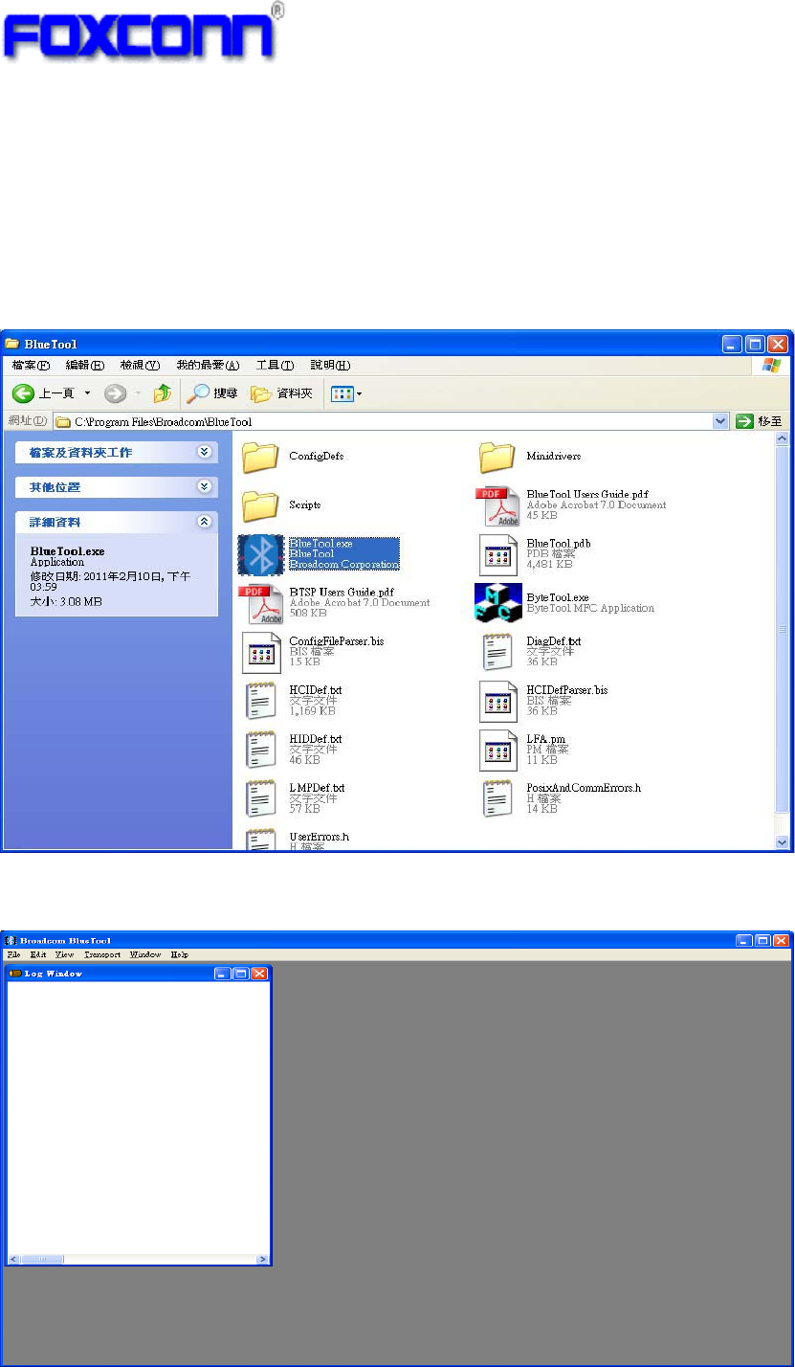Screen dimensions: 795x1367
Task: Open the Back button history dropdown arrow
Action: [x=87, y=393]
